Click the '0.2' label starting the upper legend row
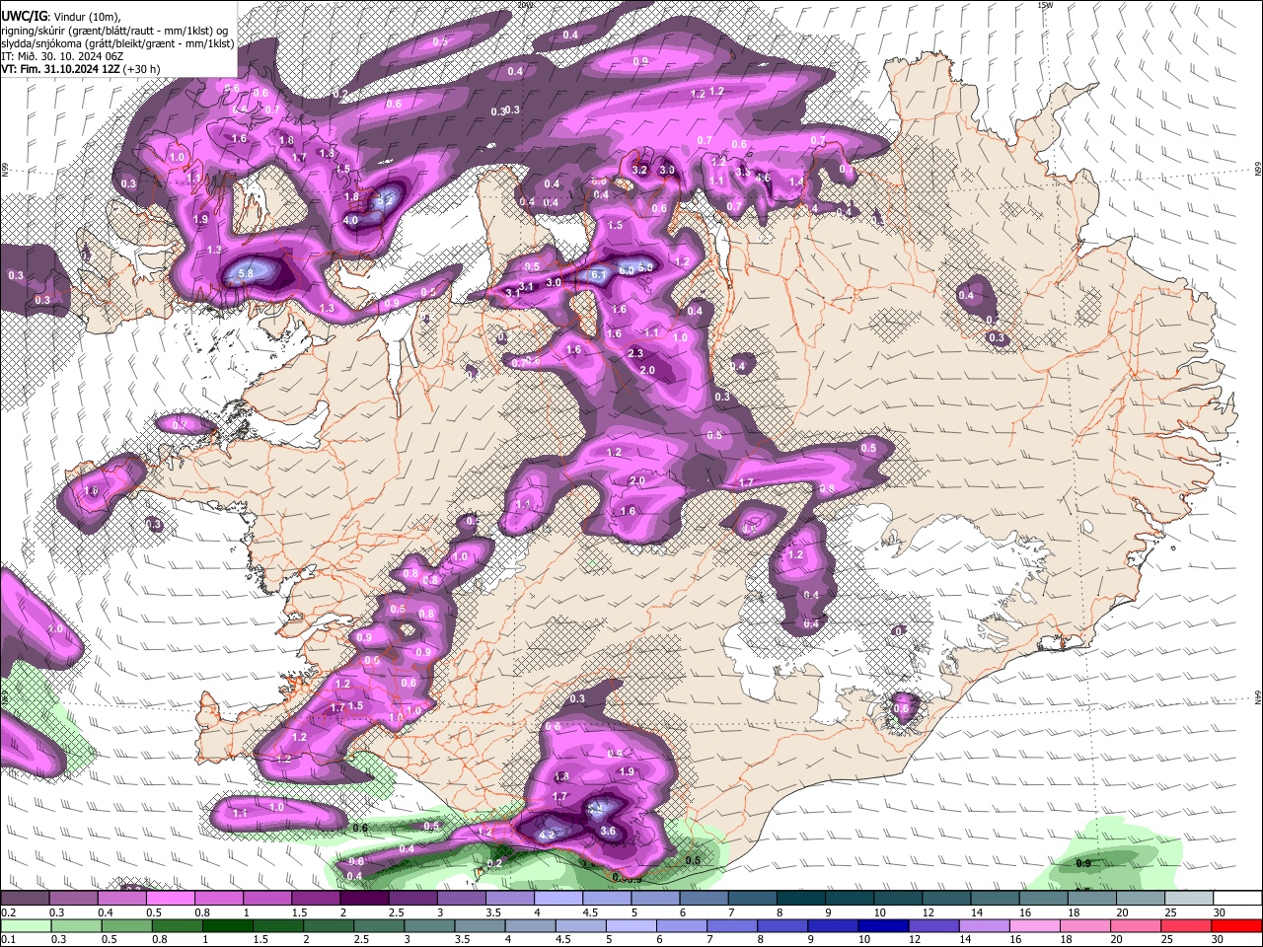1263x947 pixels. (9, 912)
